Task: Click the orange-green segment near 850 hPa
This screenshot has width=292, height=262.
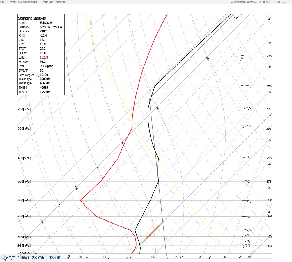Action: click(x=153, y=232)
